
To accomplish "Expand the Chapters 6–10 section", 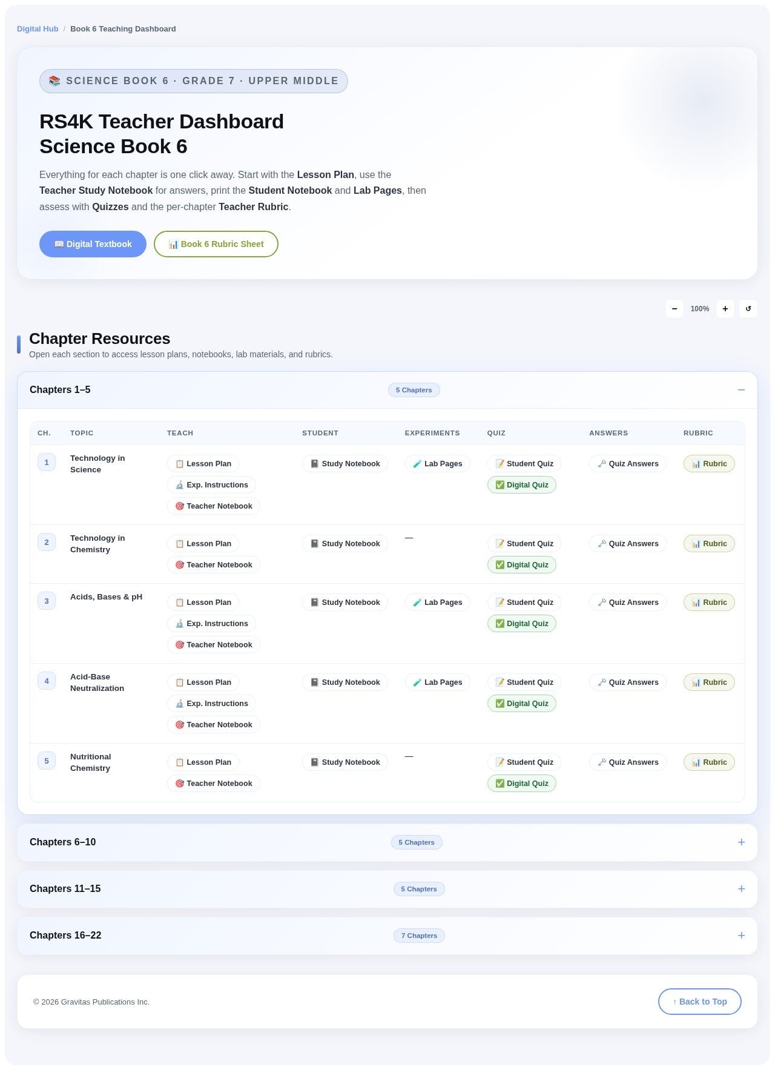I will (387, 842).
